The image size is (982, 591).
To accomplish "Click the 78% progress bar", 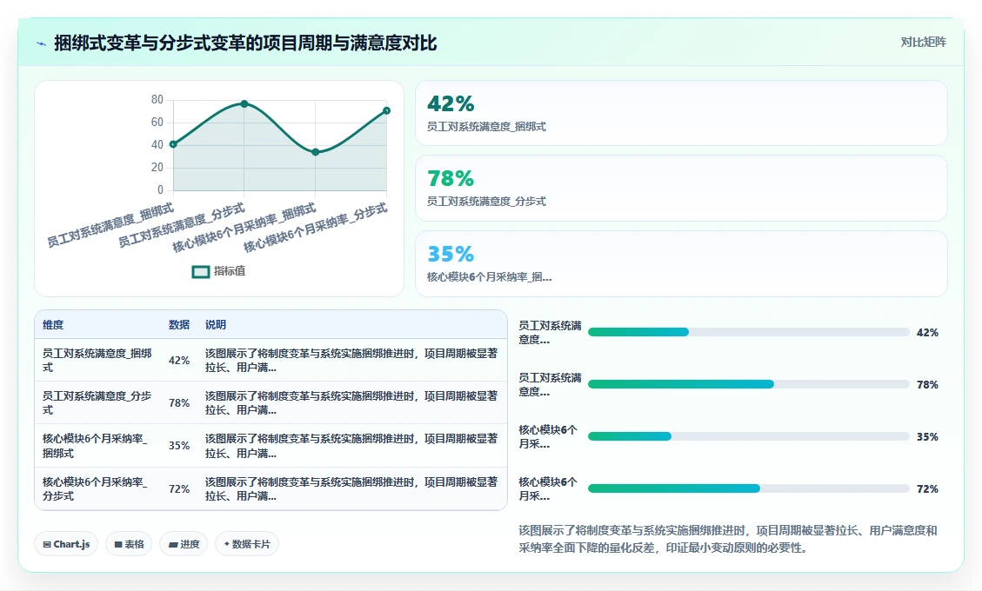I will (x=748, y=384).
